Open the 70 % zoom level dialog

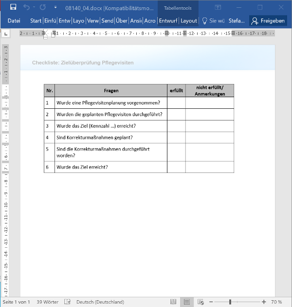pos(276,302)
